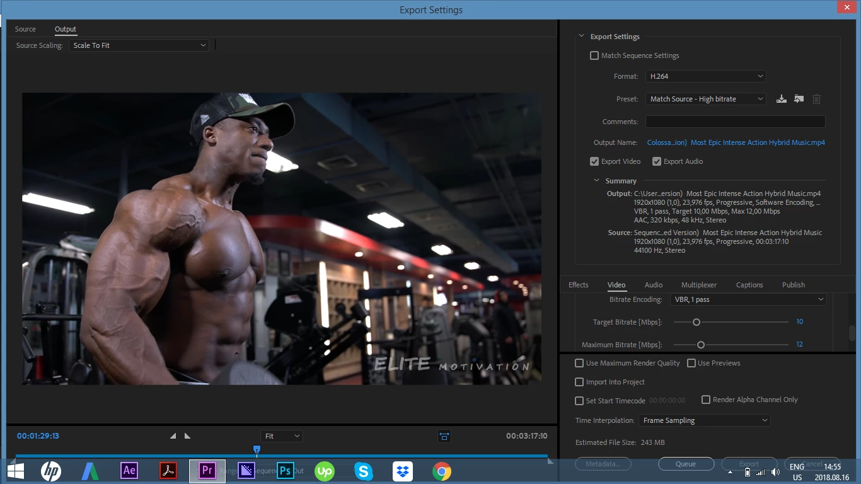Screen dimensions: 861x484
Task: Click the Export button
Action: [749, 464]
